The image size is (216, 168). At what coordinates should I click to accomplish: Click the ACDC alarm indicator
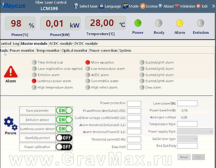click(88, 75)
